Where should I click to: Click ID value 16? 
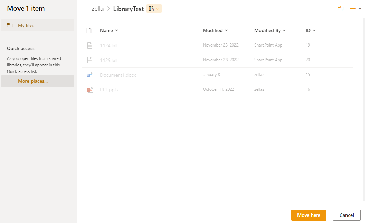click(x=308, y=89)
